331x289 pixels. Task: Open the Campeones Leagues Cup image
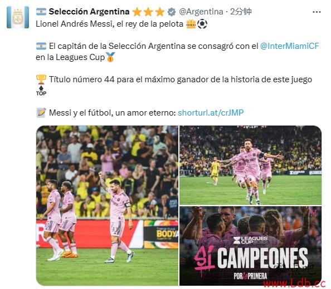tap(250, 246)
